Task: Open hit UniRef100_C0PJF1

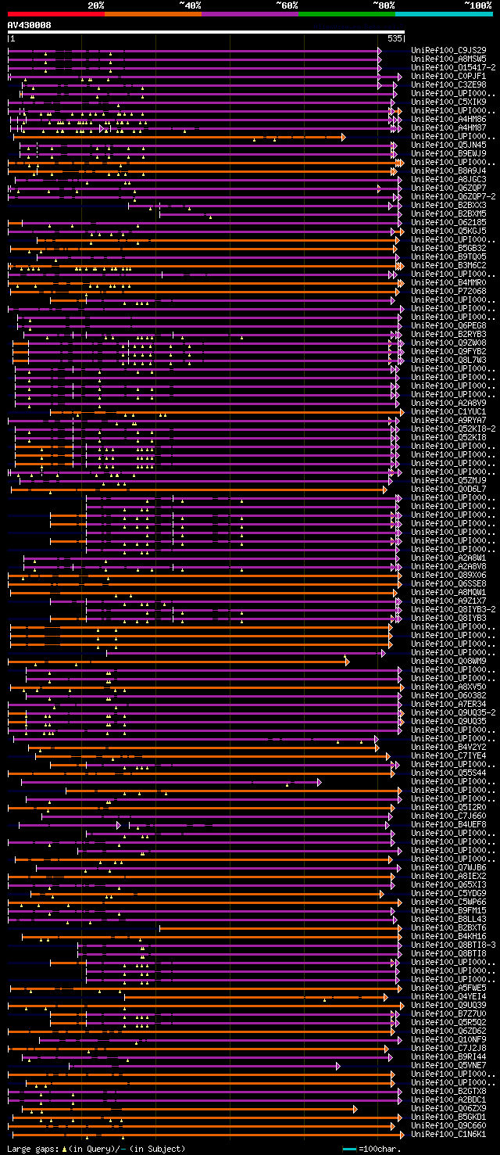Action: pyautogui.click(x=448, y=76)
